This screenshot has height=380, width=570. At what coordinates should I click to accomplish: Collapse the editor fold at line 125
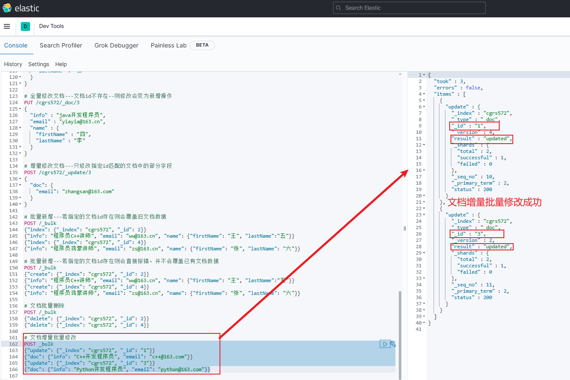20,109
